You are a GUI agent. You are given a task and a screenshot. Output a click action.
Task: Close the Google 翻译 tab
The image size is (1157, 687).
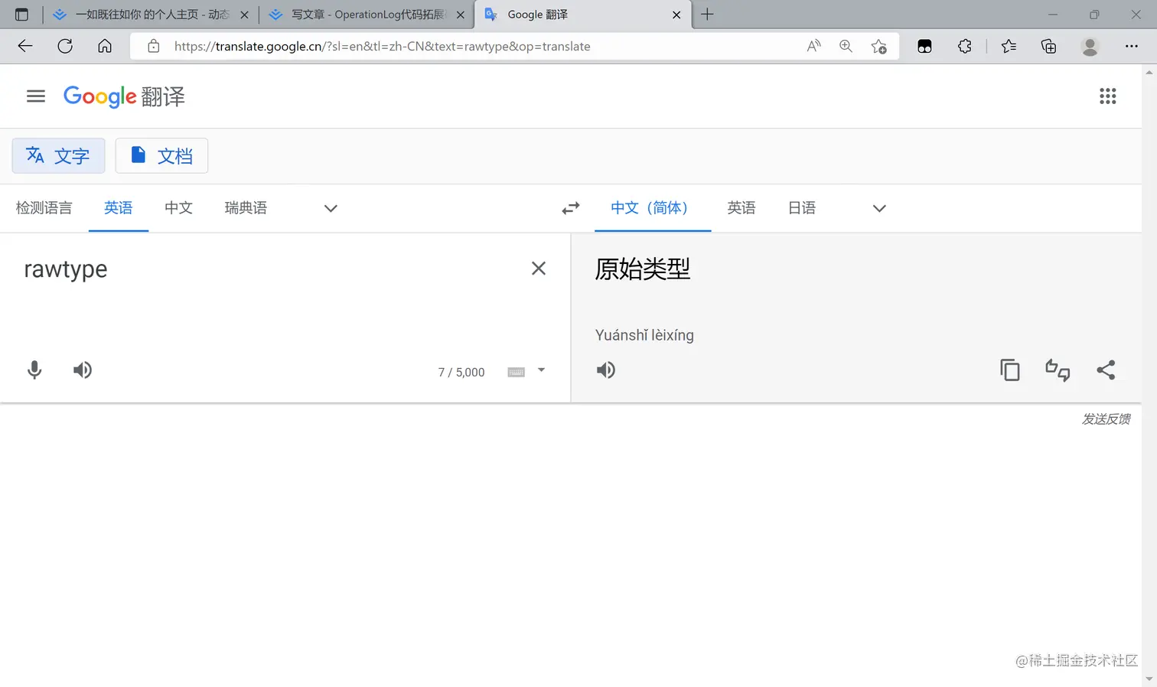coord(676,15)
